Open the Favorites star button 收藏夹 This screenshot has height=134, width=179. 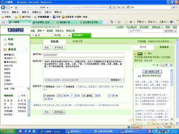click(x=6, y=17)
